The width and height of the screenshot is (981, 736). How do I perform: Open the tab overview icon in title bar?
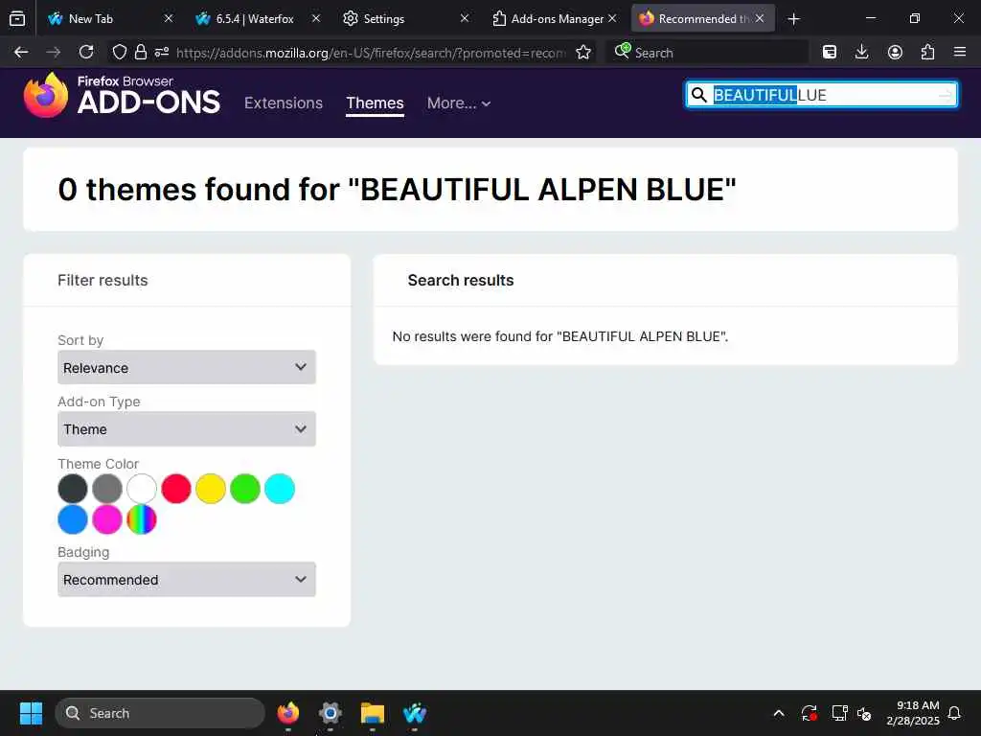pos(17,19)
